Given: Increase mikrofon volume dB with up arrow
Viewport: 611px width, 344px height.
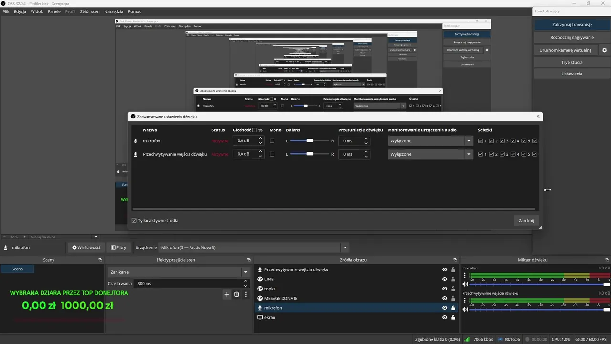Looking at the screenshot, I should pyautogui.click(x=260, y=139).
